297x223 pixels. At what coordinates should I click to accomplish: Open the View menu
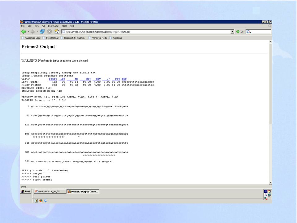tap(37, 26)
